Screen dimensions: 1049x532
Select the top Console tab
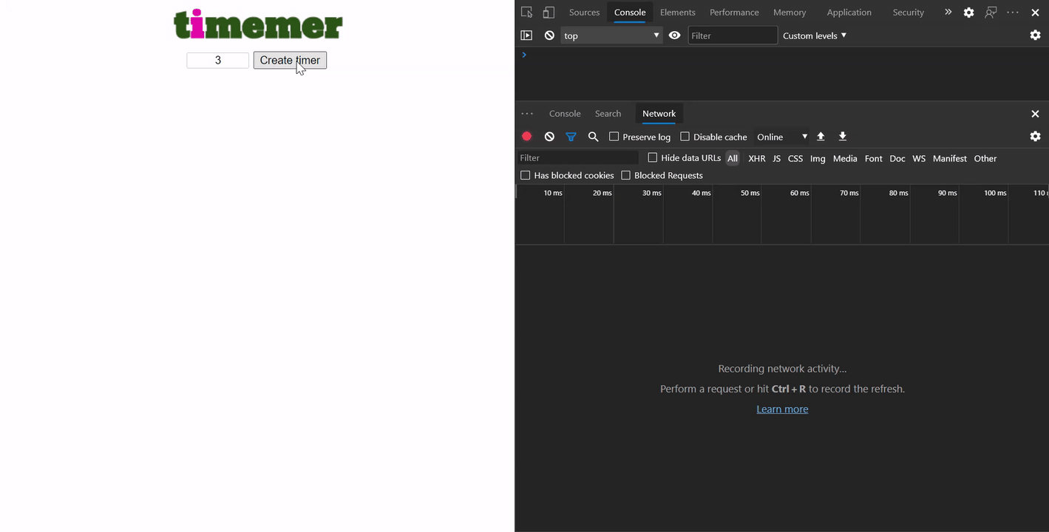pyautogui.click(x=630, y=13)
